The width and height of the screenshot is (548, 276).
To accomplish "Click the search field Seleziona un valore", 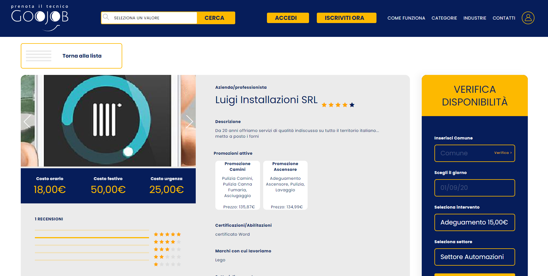I will (149, 18).
